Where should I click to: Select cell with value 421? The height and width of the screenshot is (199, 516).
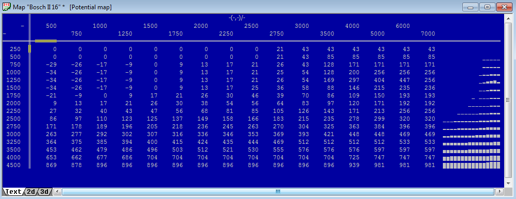(329, 135)
